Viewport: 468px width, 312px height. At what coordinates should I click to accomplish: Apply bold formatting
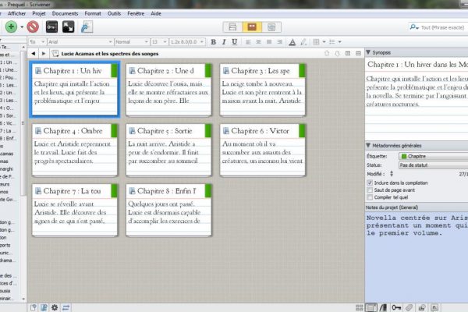(223, 41)
